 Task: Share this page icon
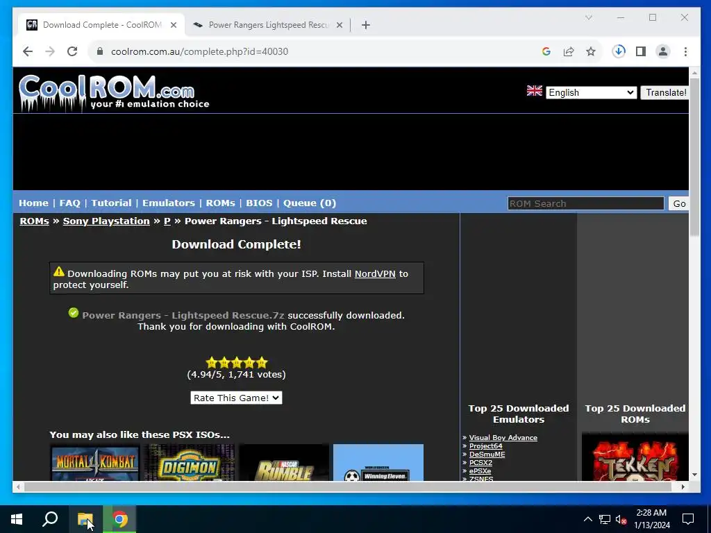click(569, 51)
